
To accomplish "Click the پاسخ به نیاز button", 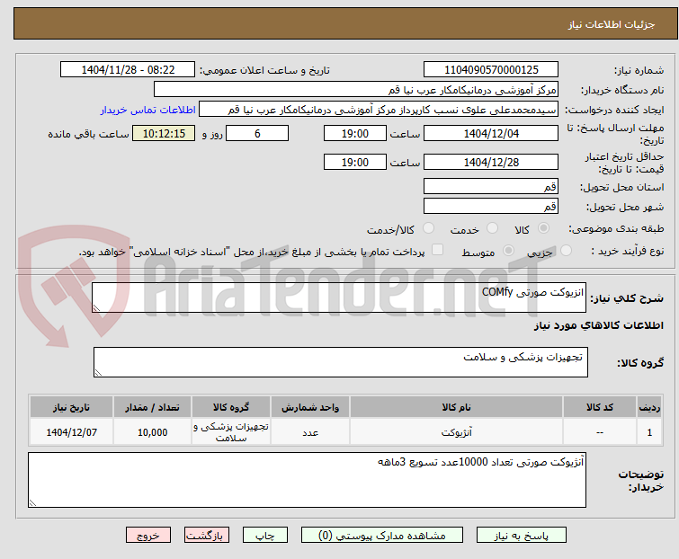I will [x=522, y=536].
